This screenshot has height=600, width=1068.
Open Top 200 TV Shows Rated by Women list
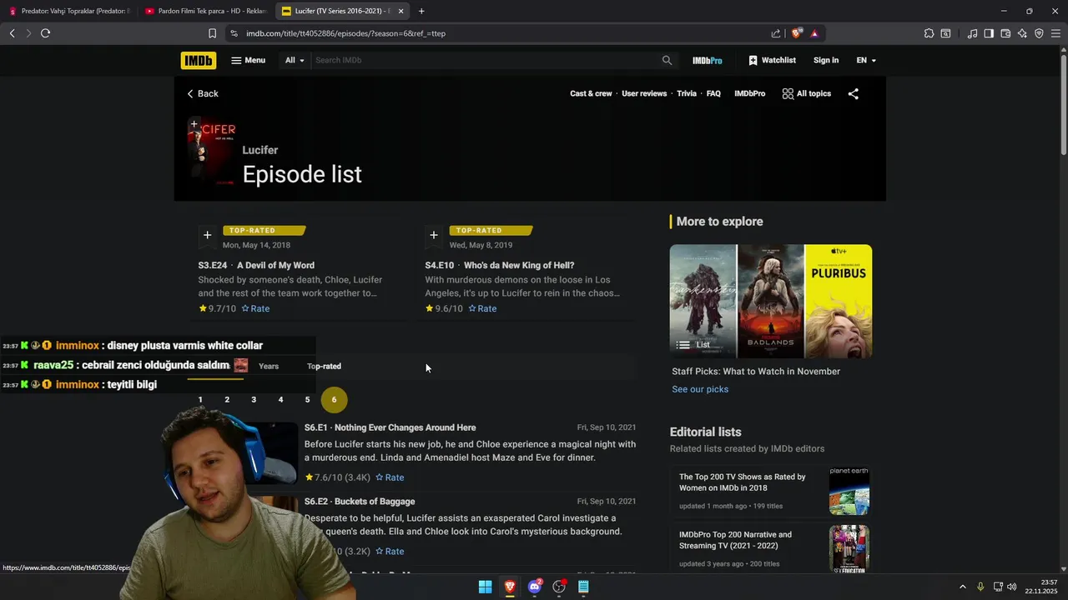click(x=742, y=482)
